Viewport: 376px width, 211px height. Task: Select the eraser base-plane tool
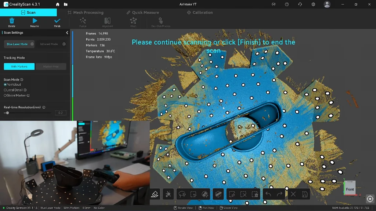point(155,194)
